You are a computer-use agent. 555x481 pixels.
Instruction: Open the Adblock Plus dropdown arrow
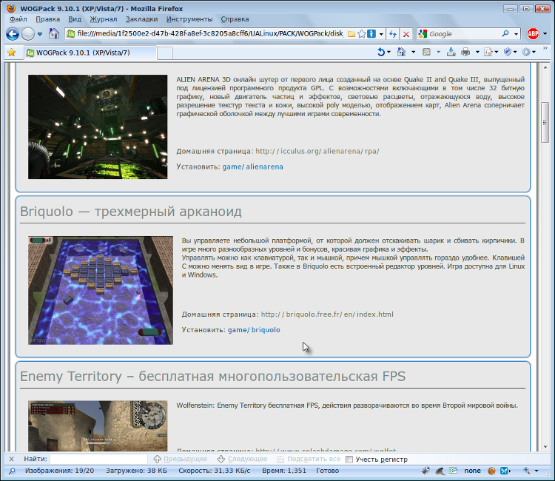545,33
